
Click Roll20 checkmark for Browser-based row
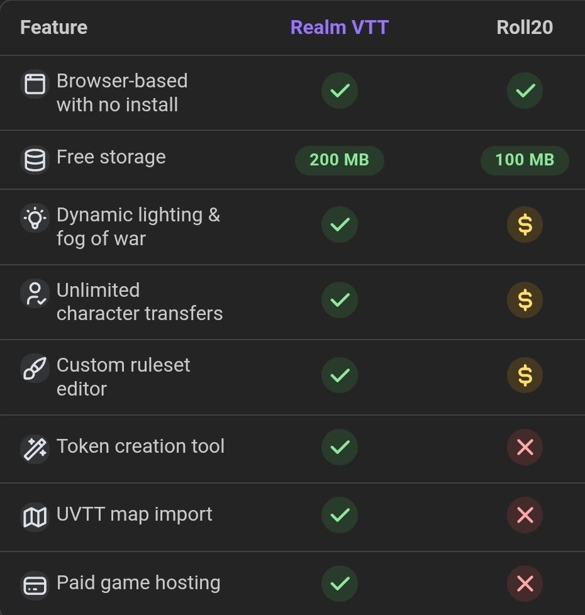(x=525, y=91)
